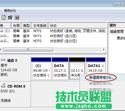Sort by 状态 column header

pos(77,26)
